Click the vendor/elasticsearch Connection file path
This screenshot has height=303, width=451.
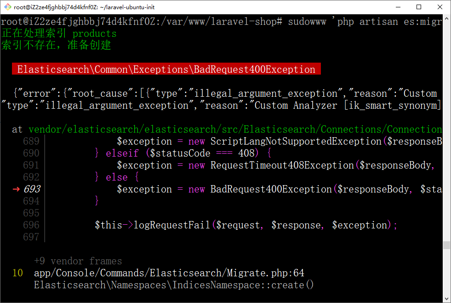235,129
